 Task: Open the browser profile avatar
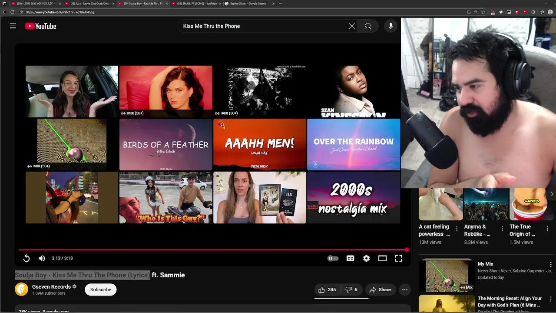550,12
